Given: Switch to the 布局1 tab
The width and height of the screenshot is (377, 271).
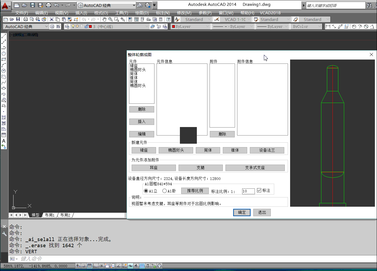Looking at the screenshot, I should point(50,215).
